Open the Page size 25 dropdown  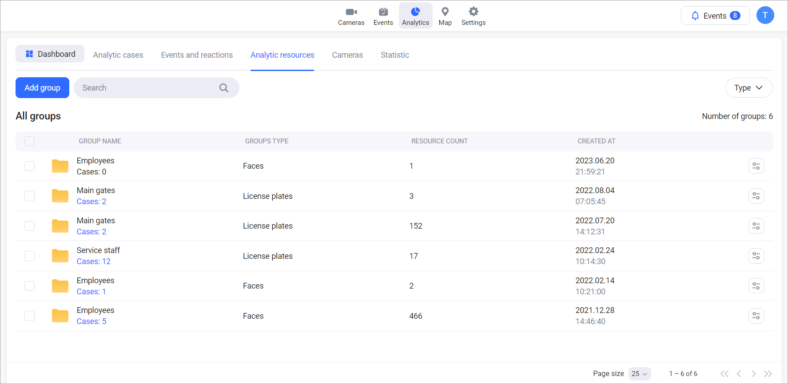tap(639, 374)
